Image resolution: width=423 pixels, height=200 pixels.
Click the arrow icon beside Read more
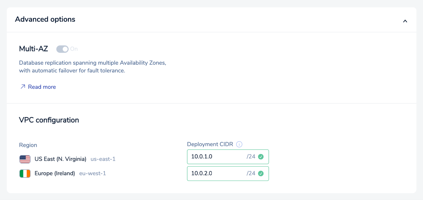point(23,87)
